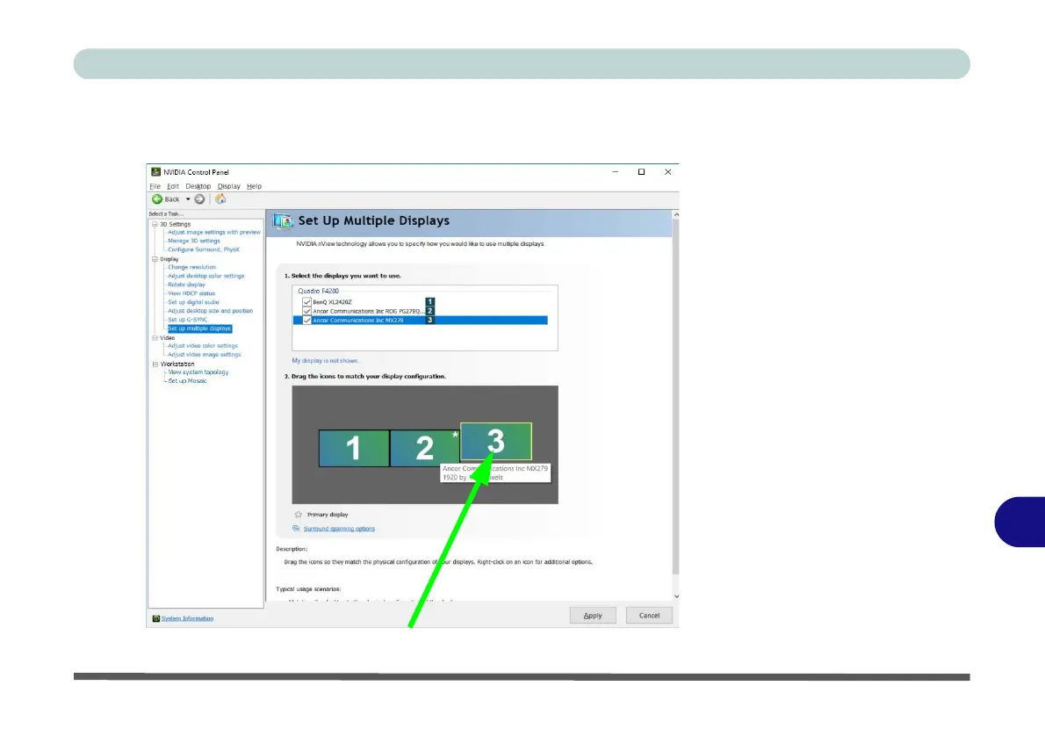Toggle the Ancor ROG PG278Q display checkbox
Screen dimensions: 1045x736
pos(306,311)
